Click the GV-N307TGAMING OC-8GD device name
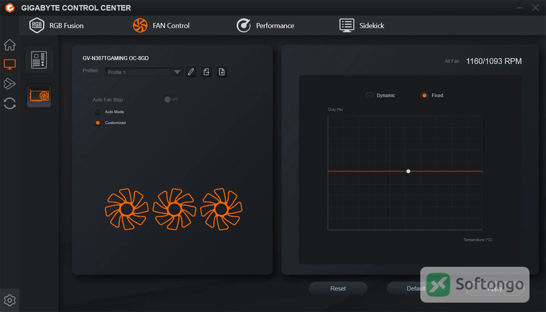Screen dimensions: 546x312 tap(115, 58)
